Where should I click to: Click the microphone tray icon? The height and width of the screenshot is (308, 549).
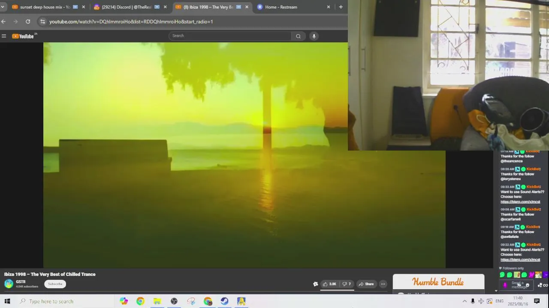point(473,301)
